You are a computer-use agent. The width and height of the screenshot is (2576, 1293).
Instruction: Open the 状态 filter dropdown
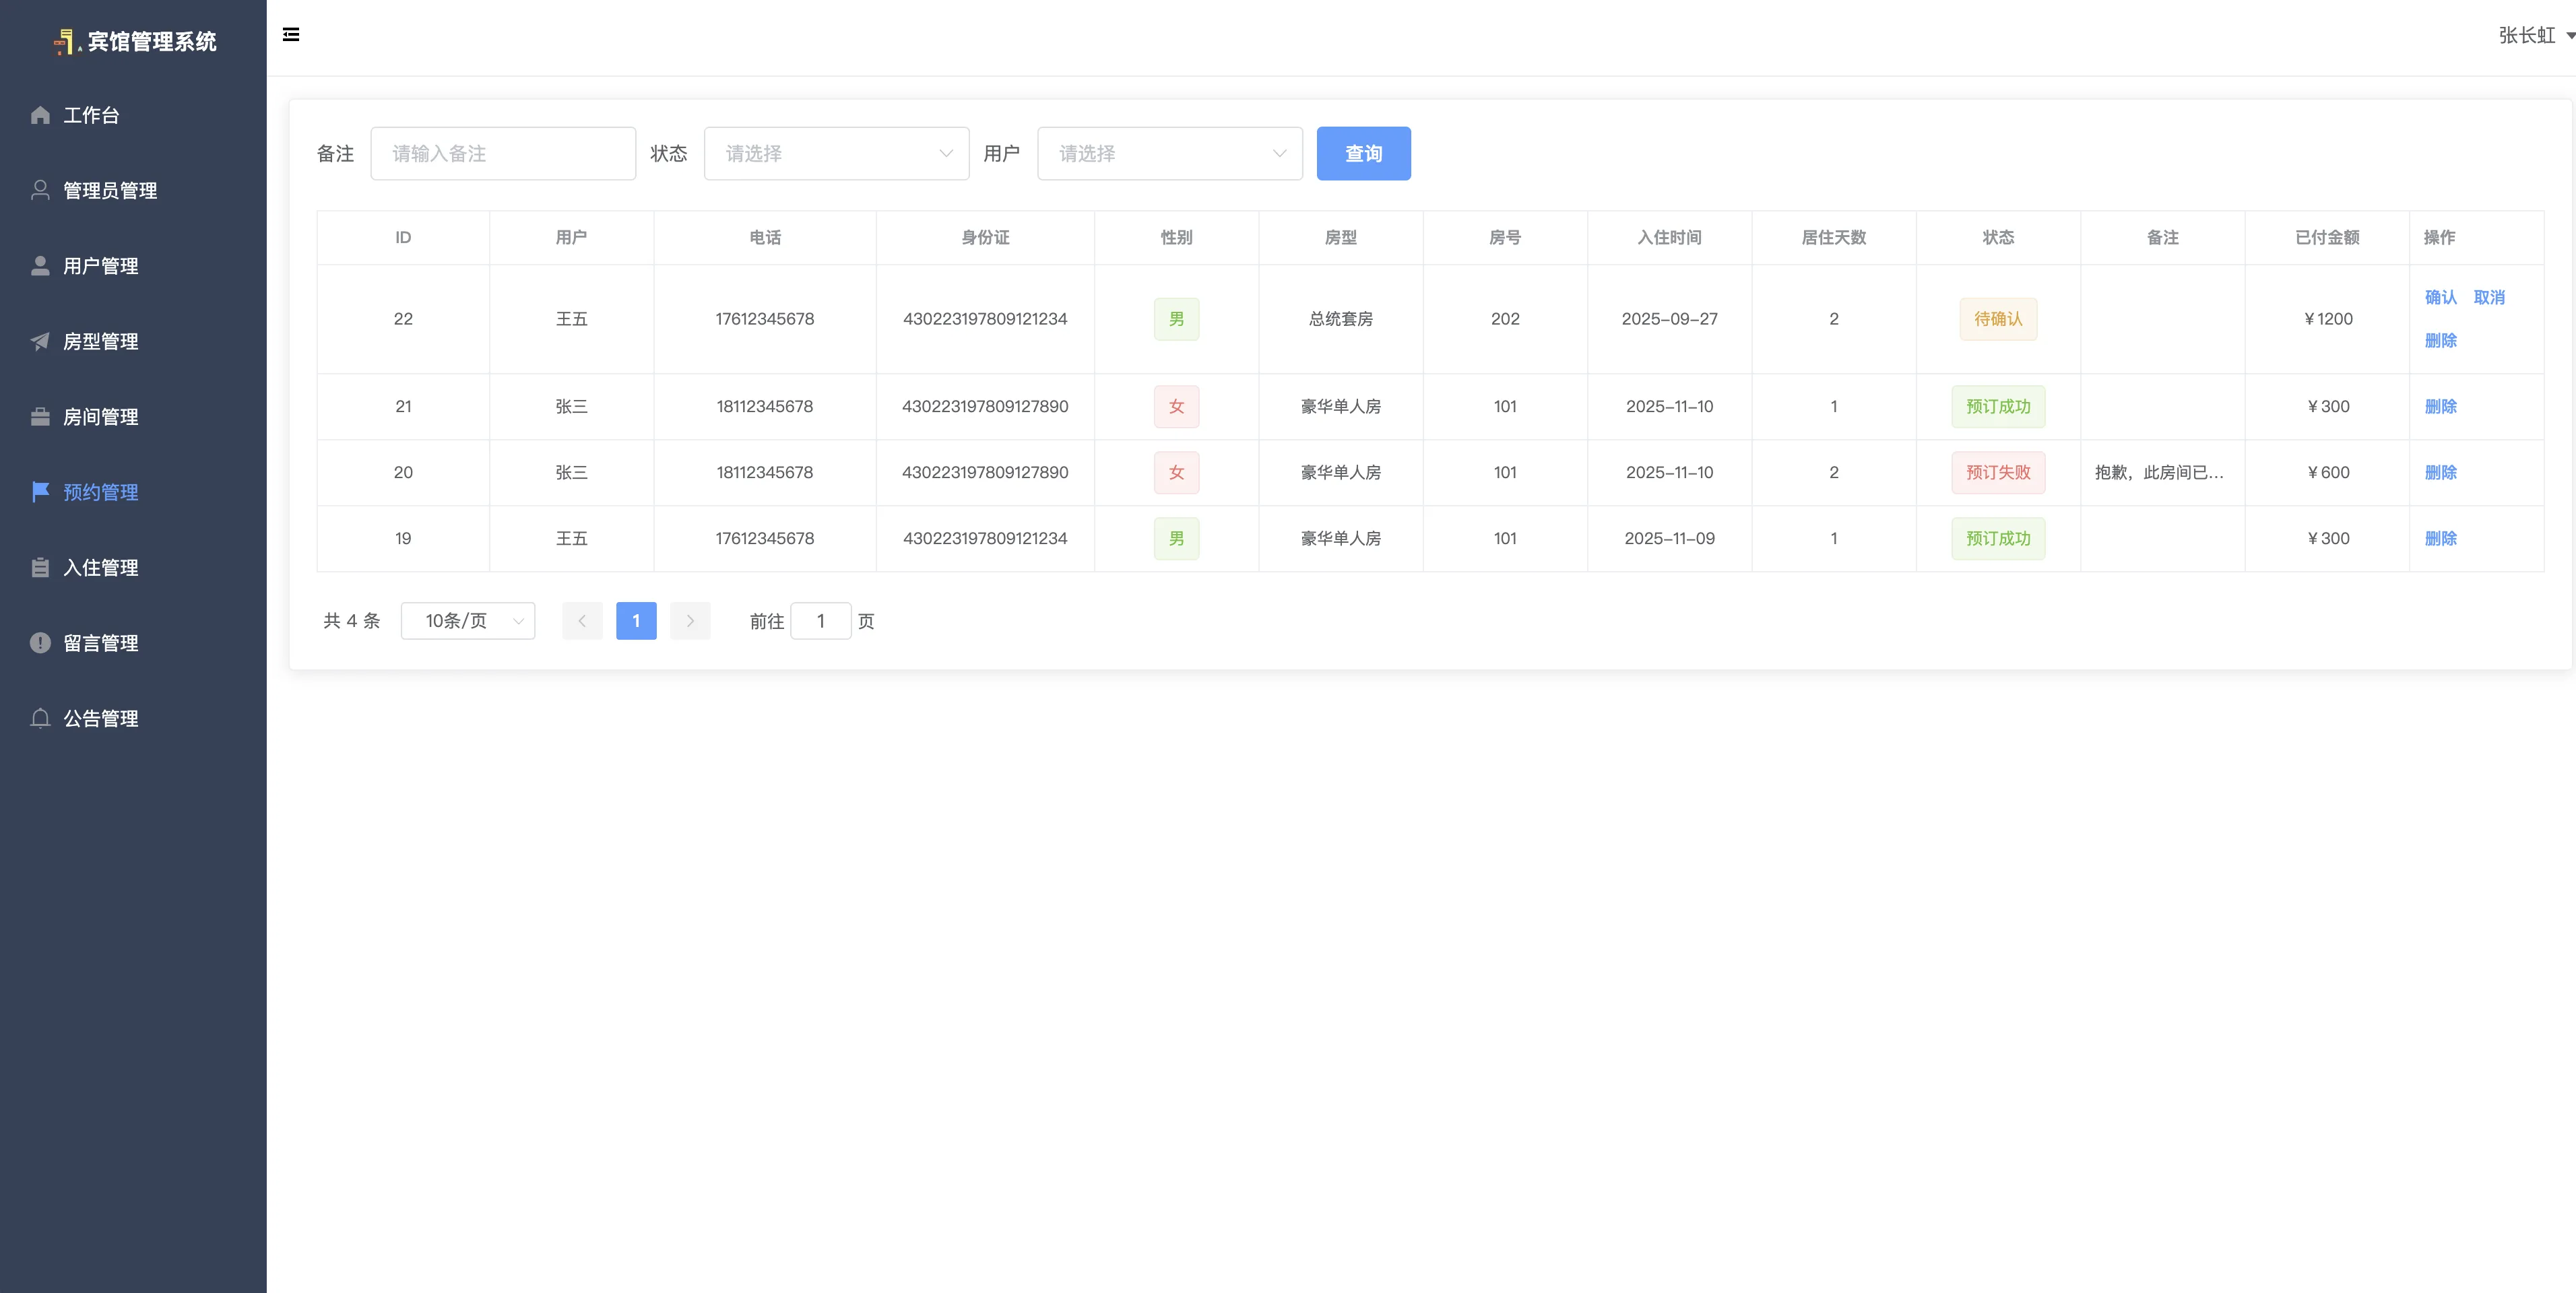click(836, 153)
